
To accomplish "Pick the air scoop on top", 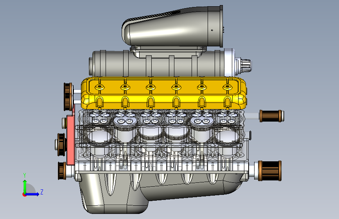I will coord(172,27).
